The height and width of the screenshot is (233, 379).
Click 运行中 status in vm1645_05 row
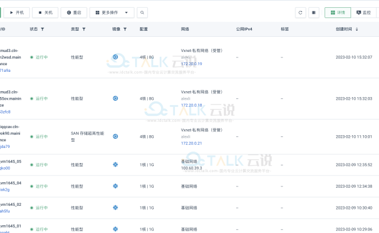tap(39, 165)
